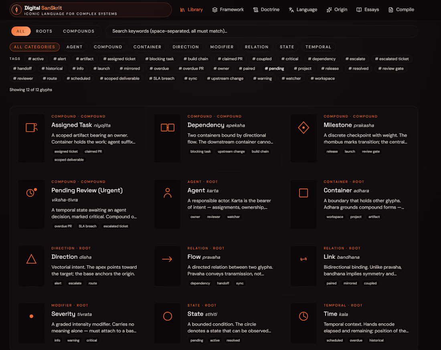This screenshot has height=350, width=441.
Task: Open the Pending Review (Urgent) card title
Action: [x=87, y=190]
